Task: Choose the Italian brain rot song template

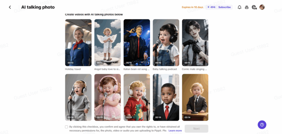Action: 137,43
